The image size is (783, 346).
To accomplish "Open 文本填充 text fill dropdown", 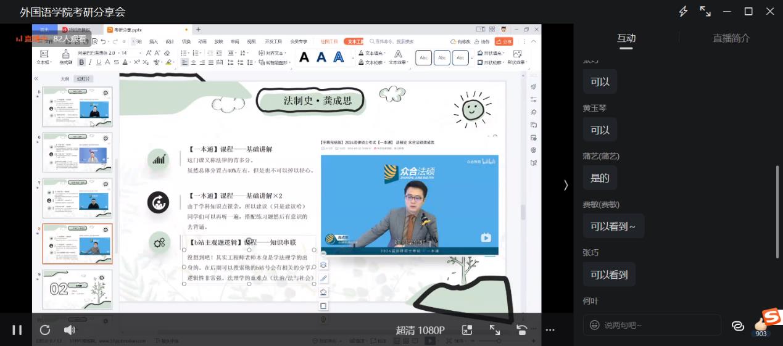I will click(373, 53).
